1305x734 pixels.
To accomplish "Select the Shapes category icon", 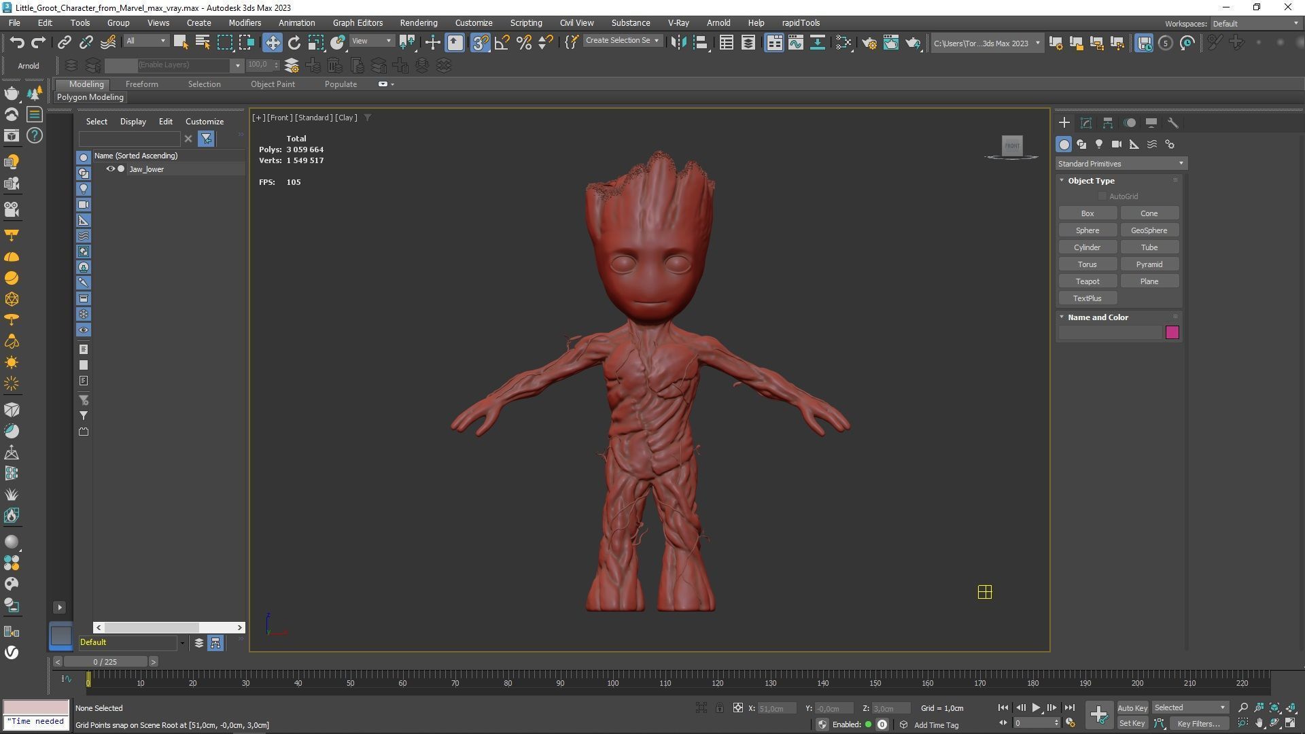I will pos(1081,144).
